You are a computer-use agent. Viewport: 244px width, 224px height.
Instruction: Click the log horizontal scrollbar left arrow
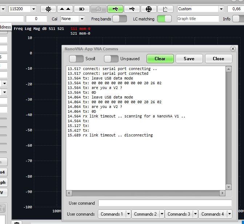69,193
